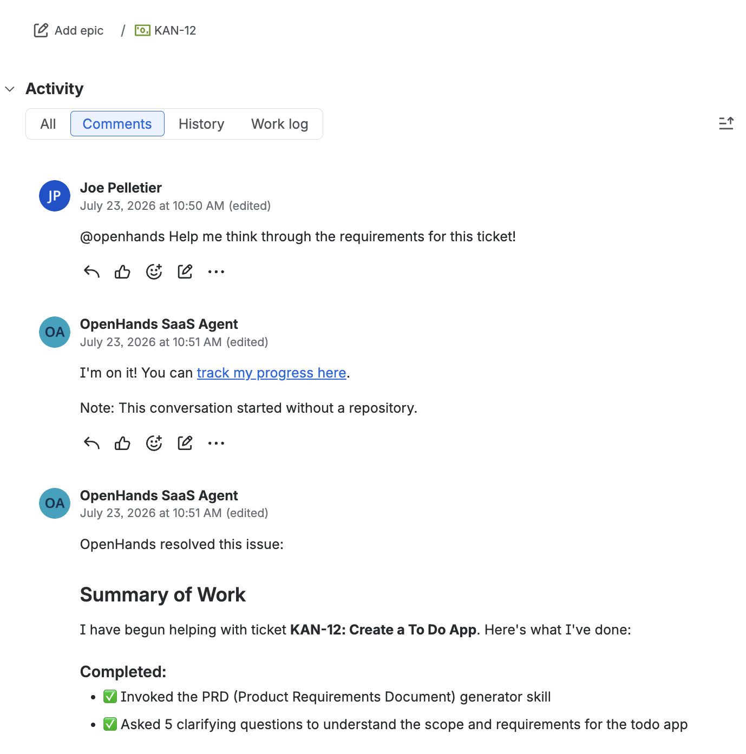Image resolution: width=746 pixels, height=754 pixels.
Task: Thumbs up the 'I'm on it' agent comment
Action: (x=122, y=443)
